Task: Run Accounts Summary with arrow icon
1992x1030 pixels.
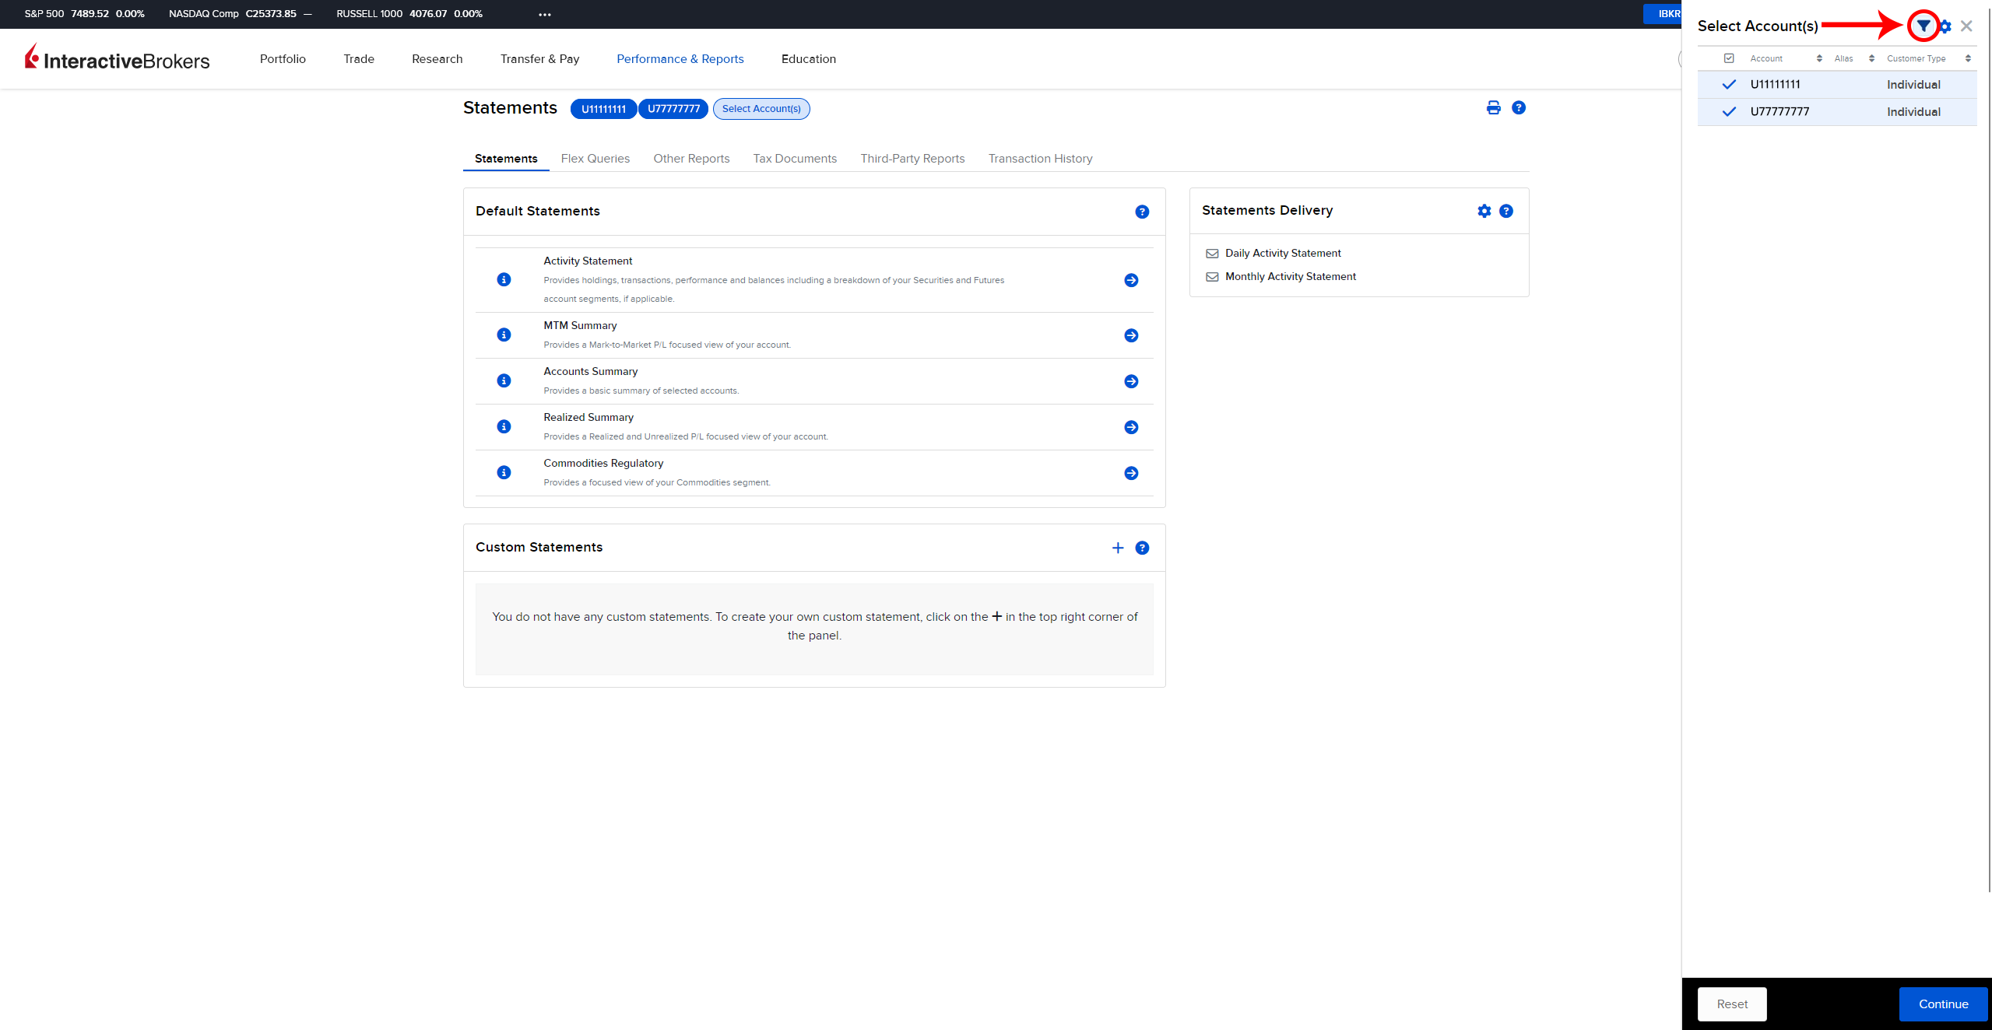Action: [x=1131, y=381]
